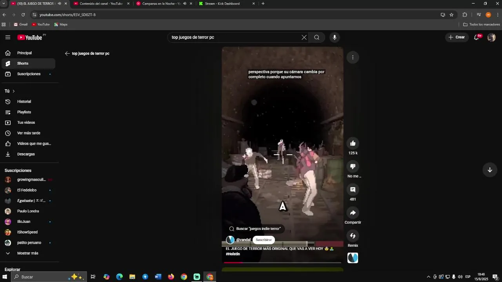Go to next short with down arrow
The width and height of the screenshot is (502, 282).
[x=490, y=170]
